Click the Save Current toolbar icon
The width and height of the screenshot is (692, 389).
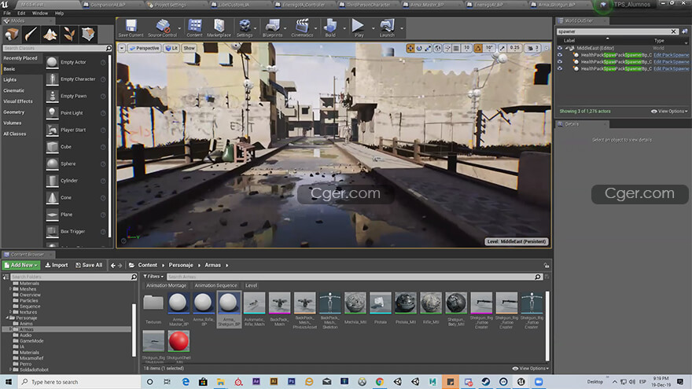point(131,28)
